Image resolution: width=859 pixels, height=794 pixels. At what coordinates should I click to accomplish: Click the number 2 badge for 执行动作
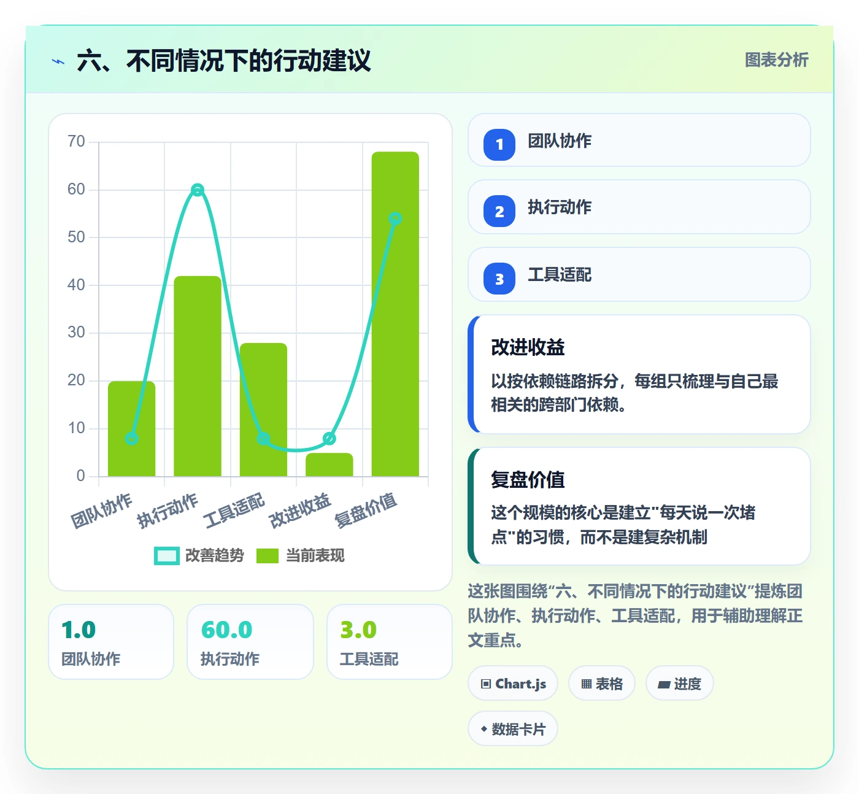tap(499, 211)
